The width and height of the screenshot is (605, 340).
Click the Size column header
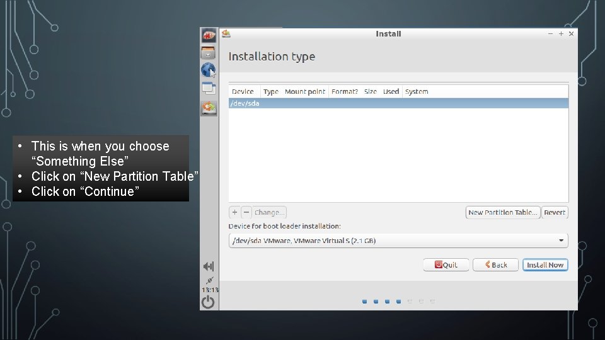371,92
